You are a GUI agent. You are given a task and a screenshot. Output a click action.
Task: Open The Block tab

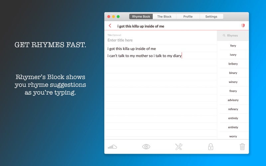coord(164,17)
